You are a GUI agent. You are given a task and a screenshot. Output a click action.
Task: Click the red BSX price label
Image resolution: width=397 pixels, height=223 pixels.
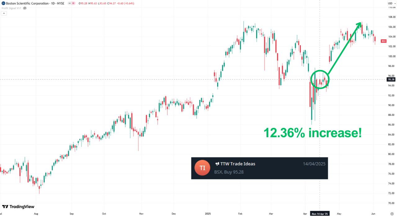coord(384,41)
